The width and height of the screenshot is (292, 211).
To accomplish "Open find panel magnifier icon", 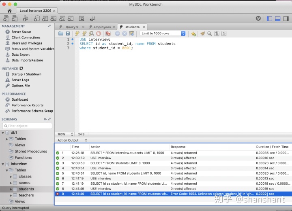I will coord(210,34).
